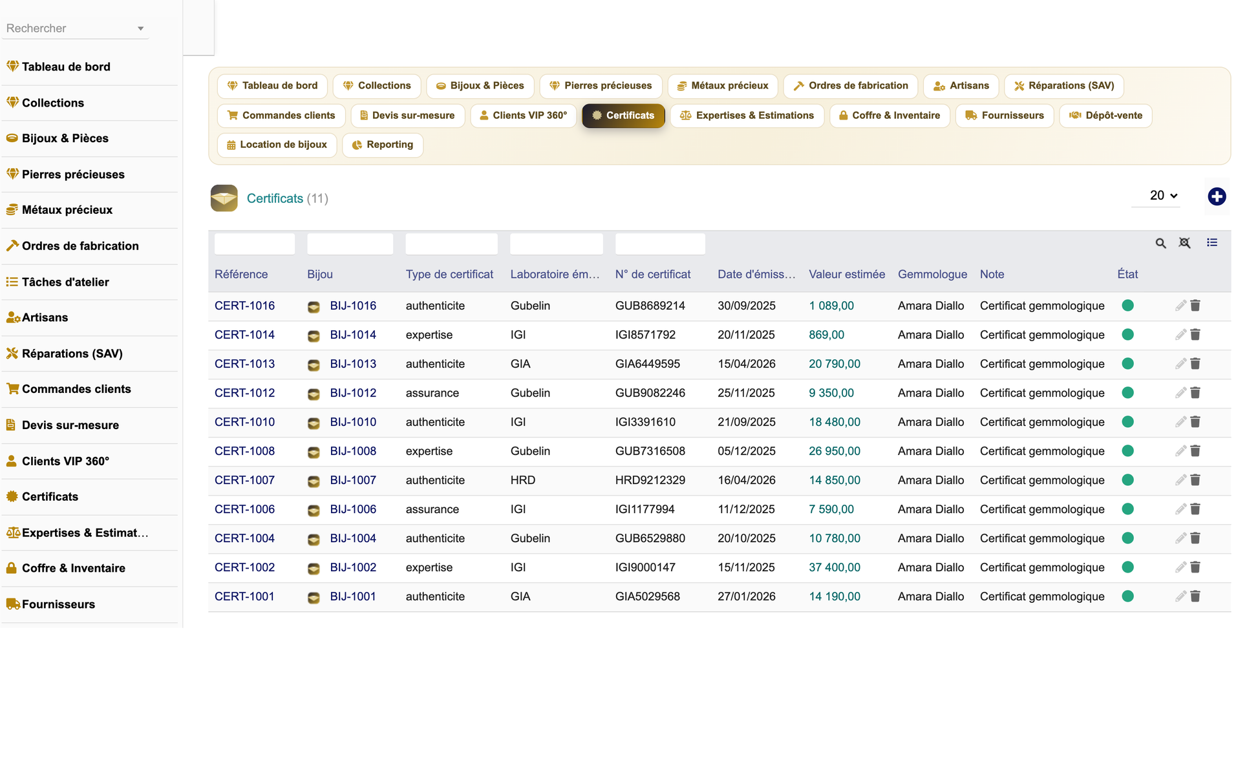Open jewel link BIJ-1002
1258x778 pixels.
pyautogui.click(x=353, y=567)
